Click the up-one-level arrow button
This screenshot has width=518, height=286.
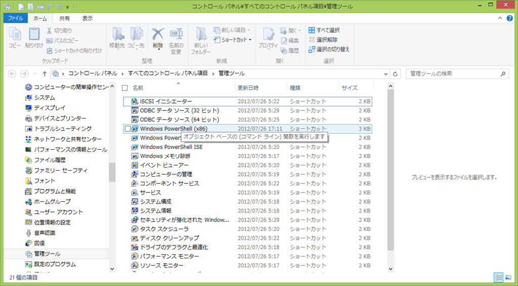45,74
